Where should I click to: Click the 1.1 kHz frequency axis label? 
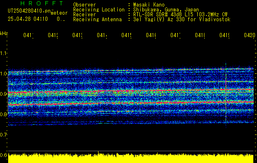click(3, 53)
